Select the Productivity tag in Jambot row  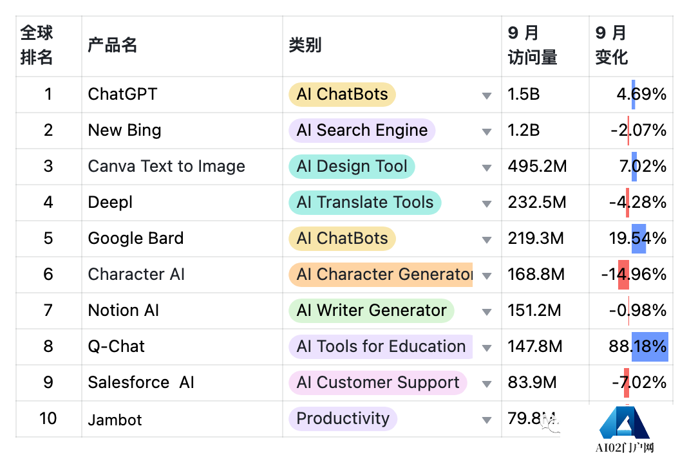click(x=343, y=418)
